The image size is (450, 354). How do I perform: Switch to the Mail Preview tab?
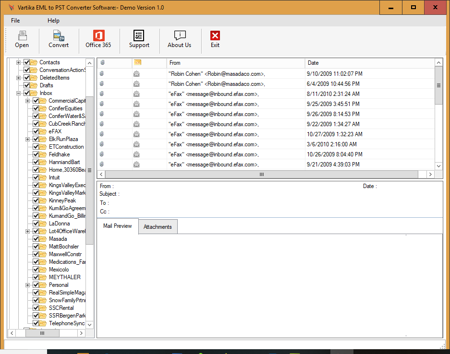click(118, 226)
